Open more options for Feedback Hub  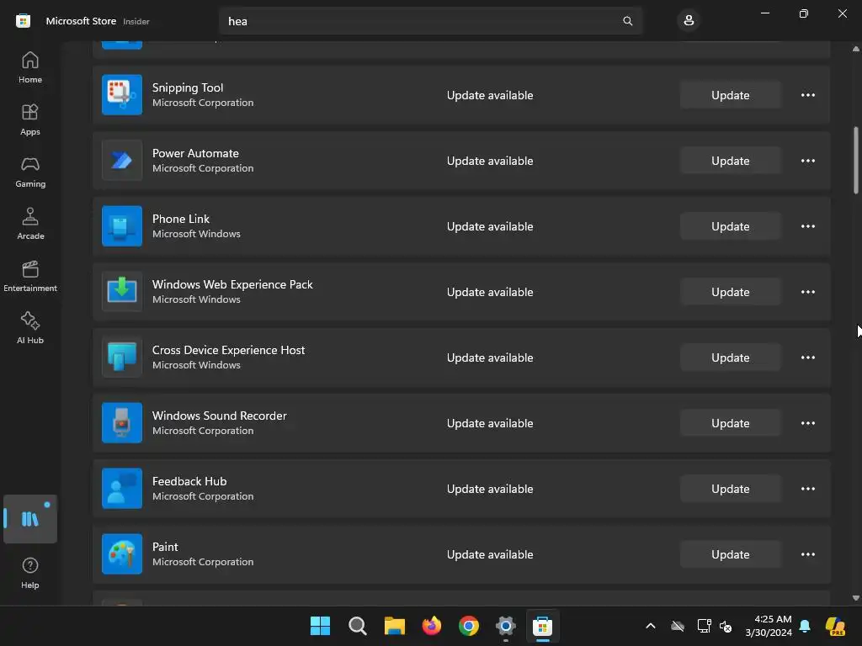pyautogui.click(x=807, y=489)
